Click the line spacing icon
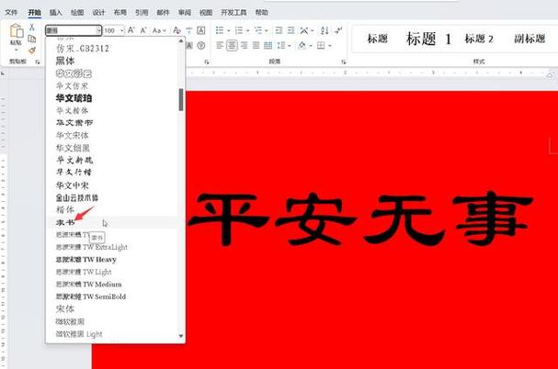 point(281,46)
